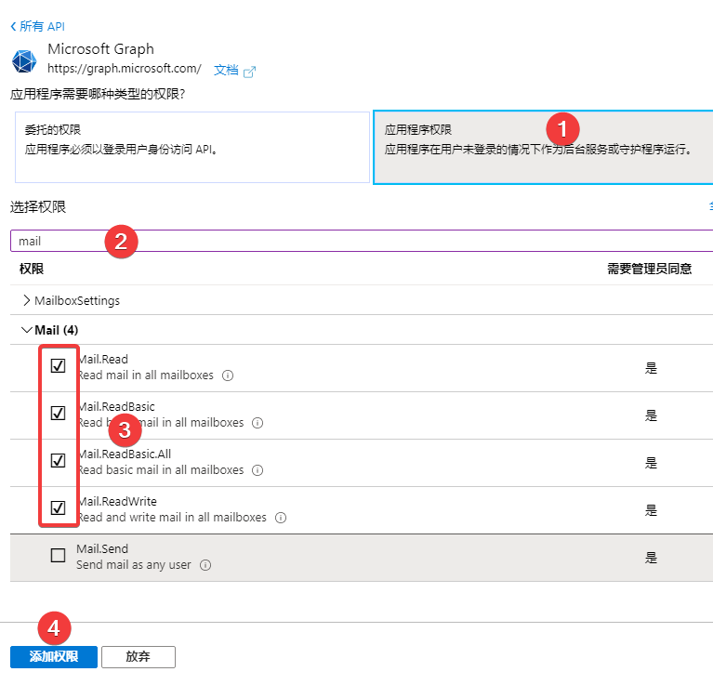Go back via 所有 API chevron
The width and height of the screenshot is (713, 685).
point(13,27)
